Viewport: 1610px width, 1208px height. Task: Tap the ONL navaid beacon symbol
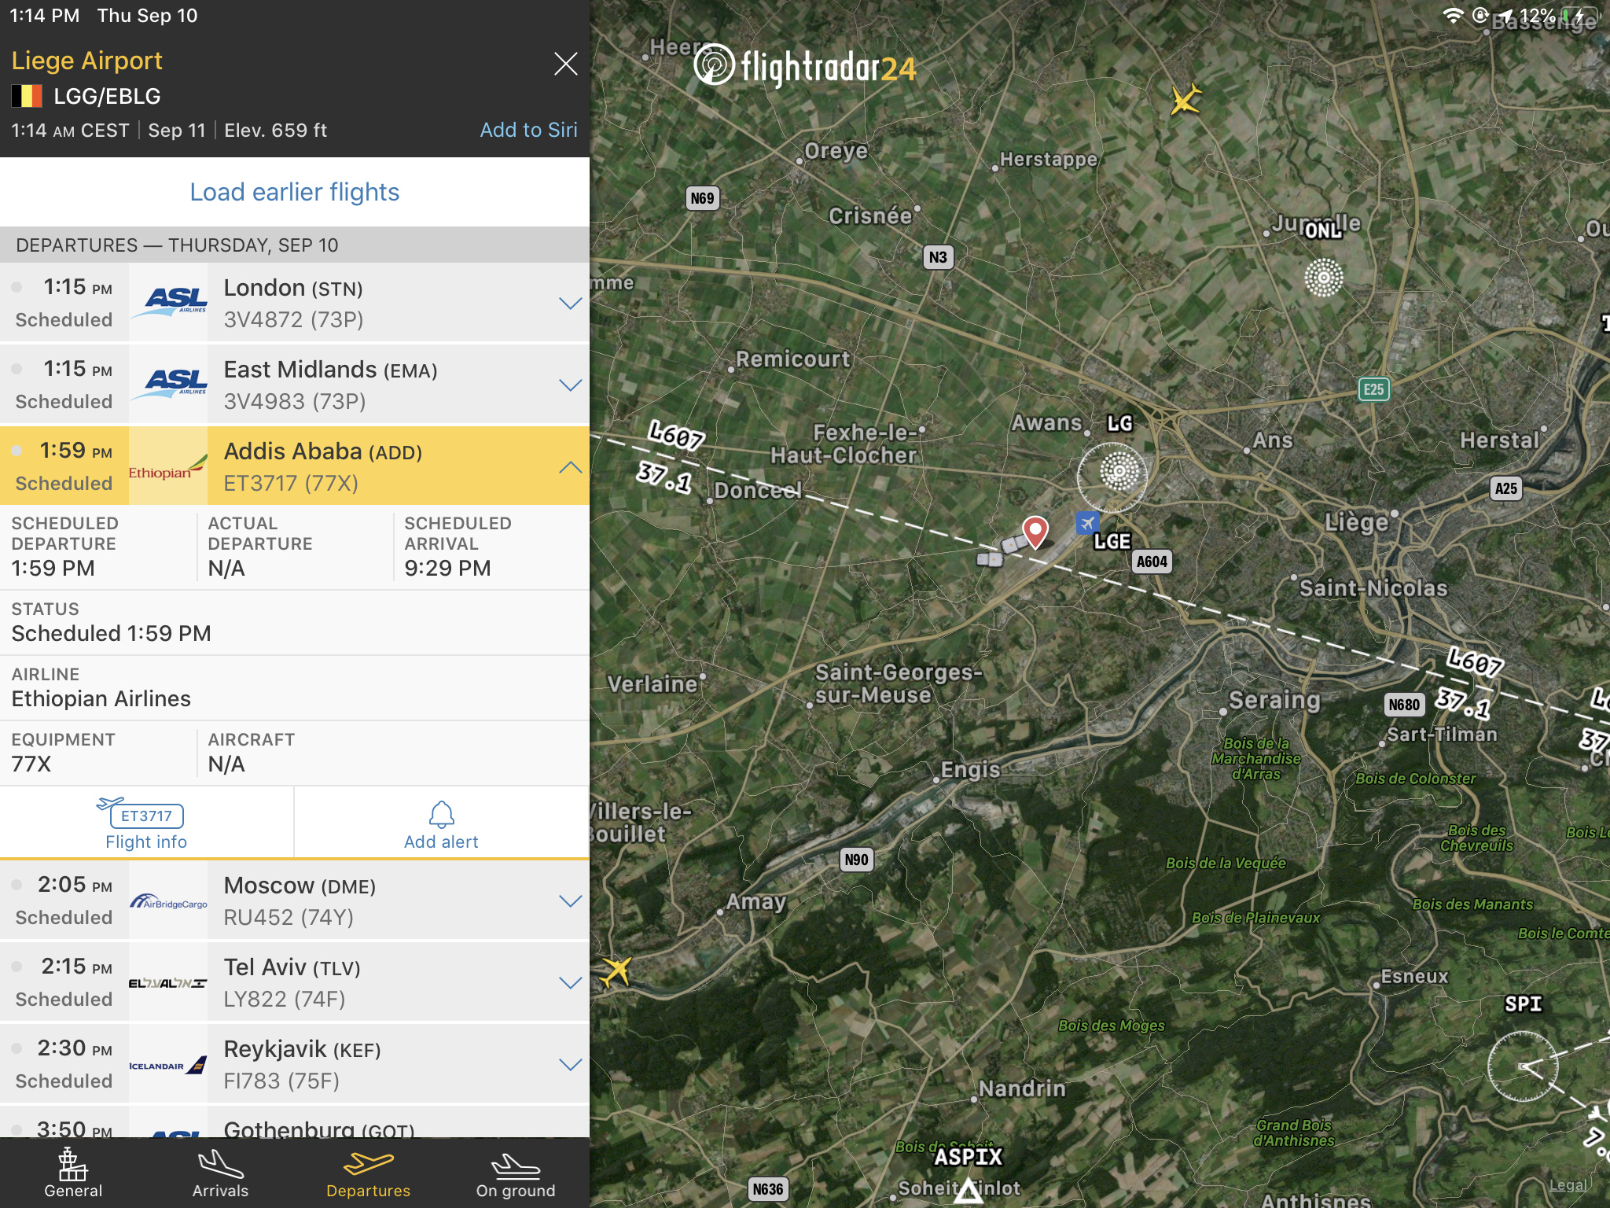1323,278
